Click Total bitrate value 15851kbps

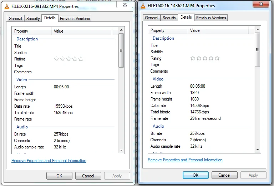point(63,113)
